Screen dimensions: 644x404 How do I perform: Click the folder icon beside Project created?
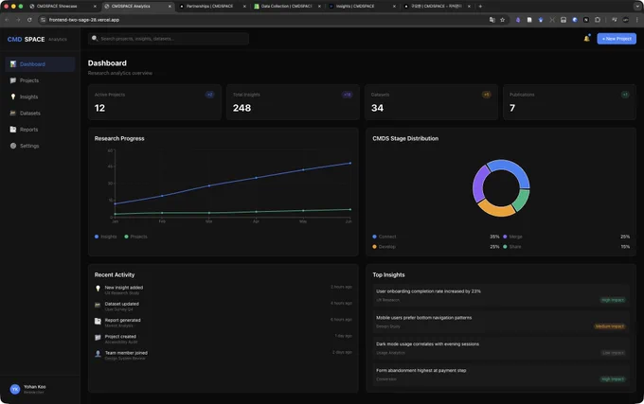pos(98,338)
